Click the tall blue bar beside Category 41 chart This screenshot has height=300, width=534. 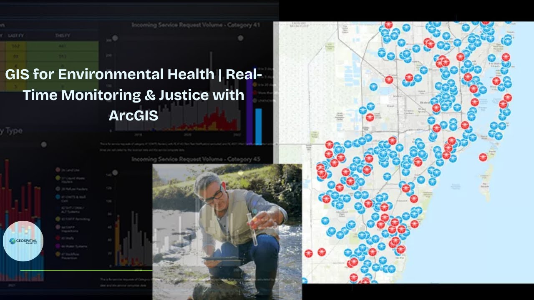coord(258,126)
